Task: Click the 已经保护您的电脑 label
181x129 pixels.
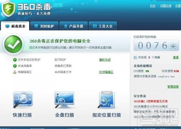Action: click(x=145, y=37)
